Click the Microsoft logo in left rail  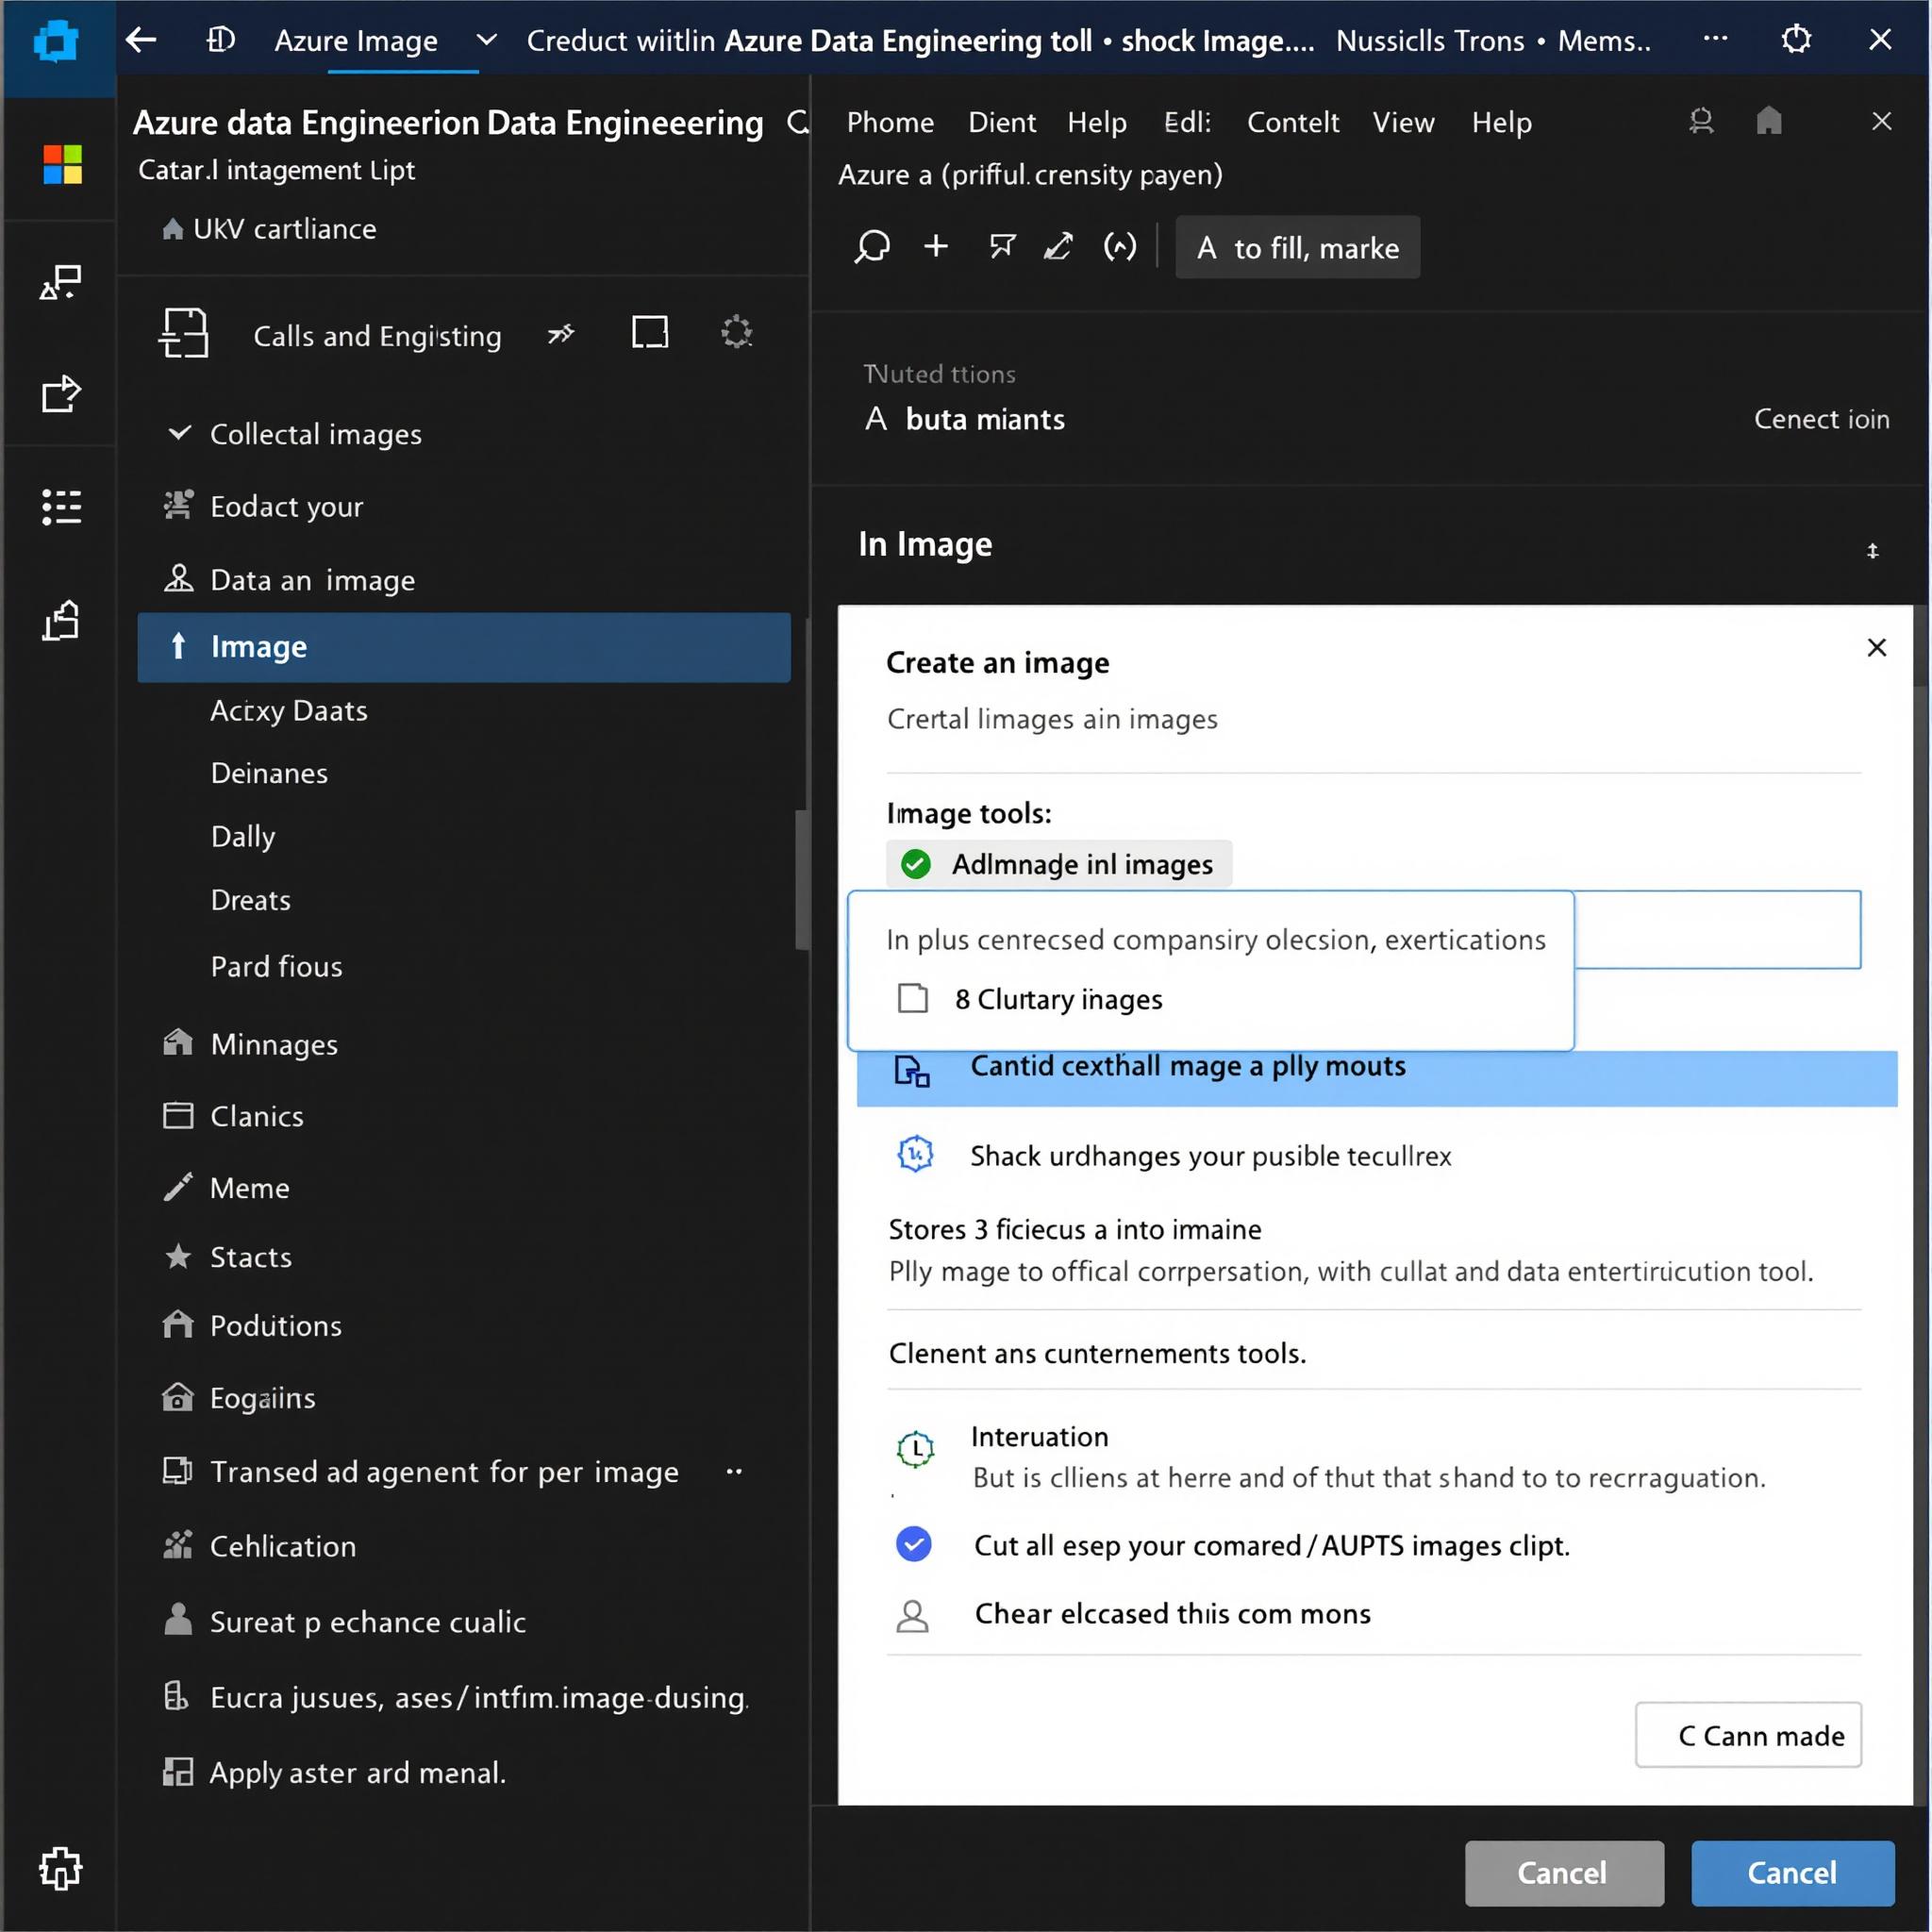[62, 164]
